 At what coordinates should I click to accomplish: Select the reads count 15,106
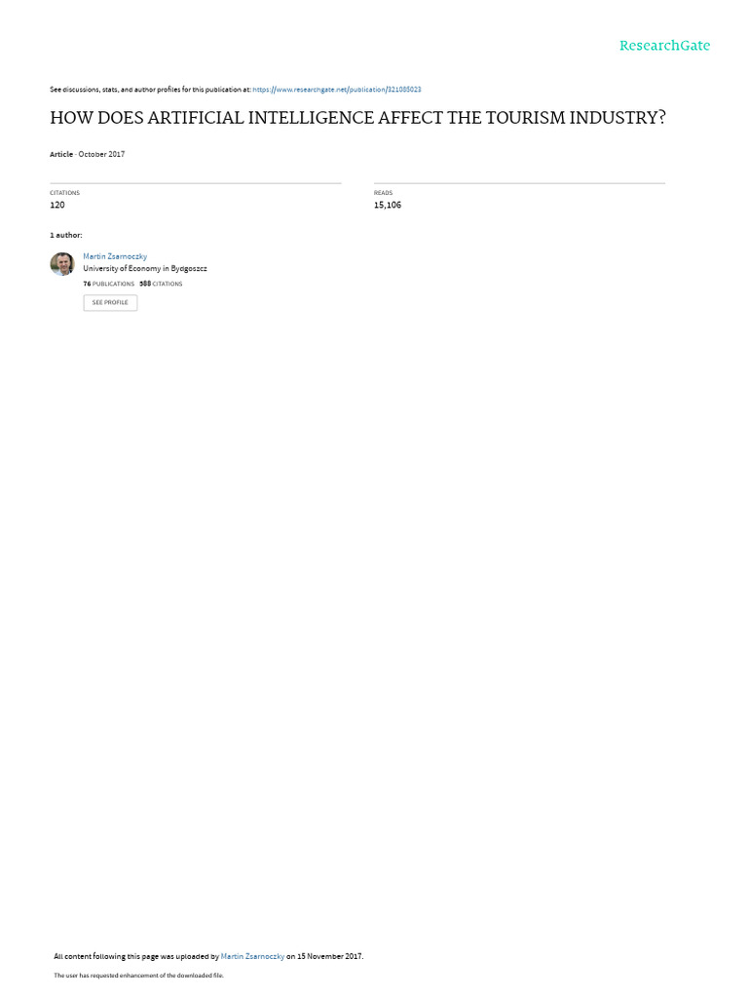(388, 205)
